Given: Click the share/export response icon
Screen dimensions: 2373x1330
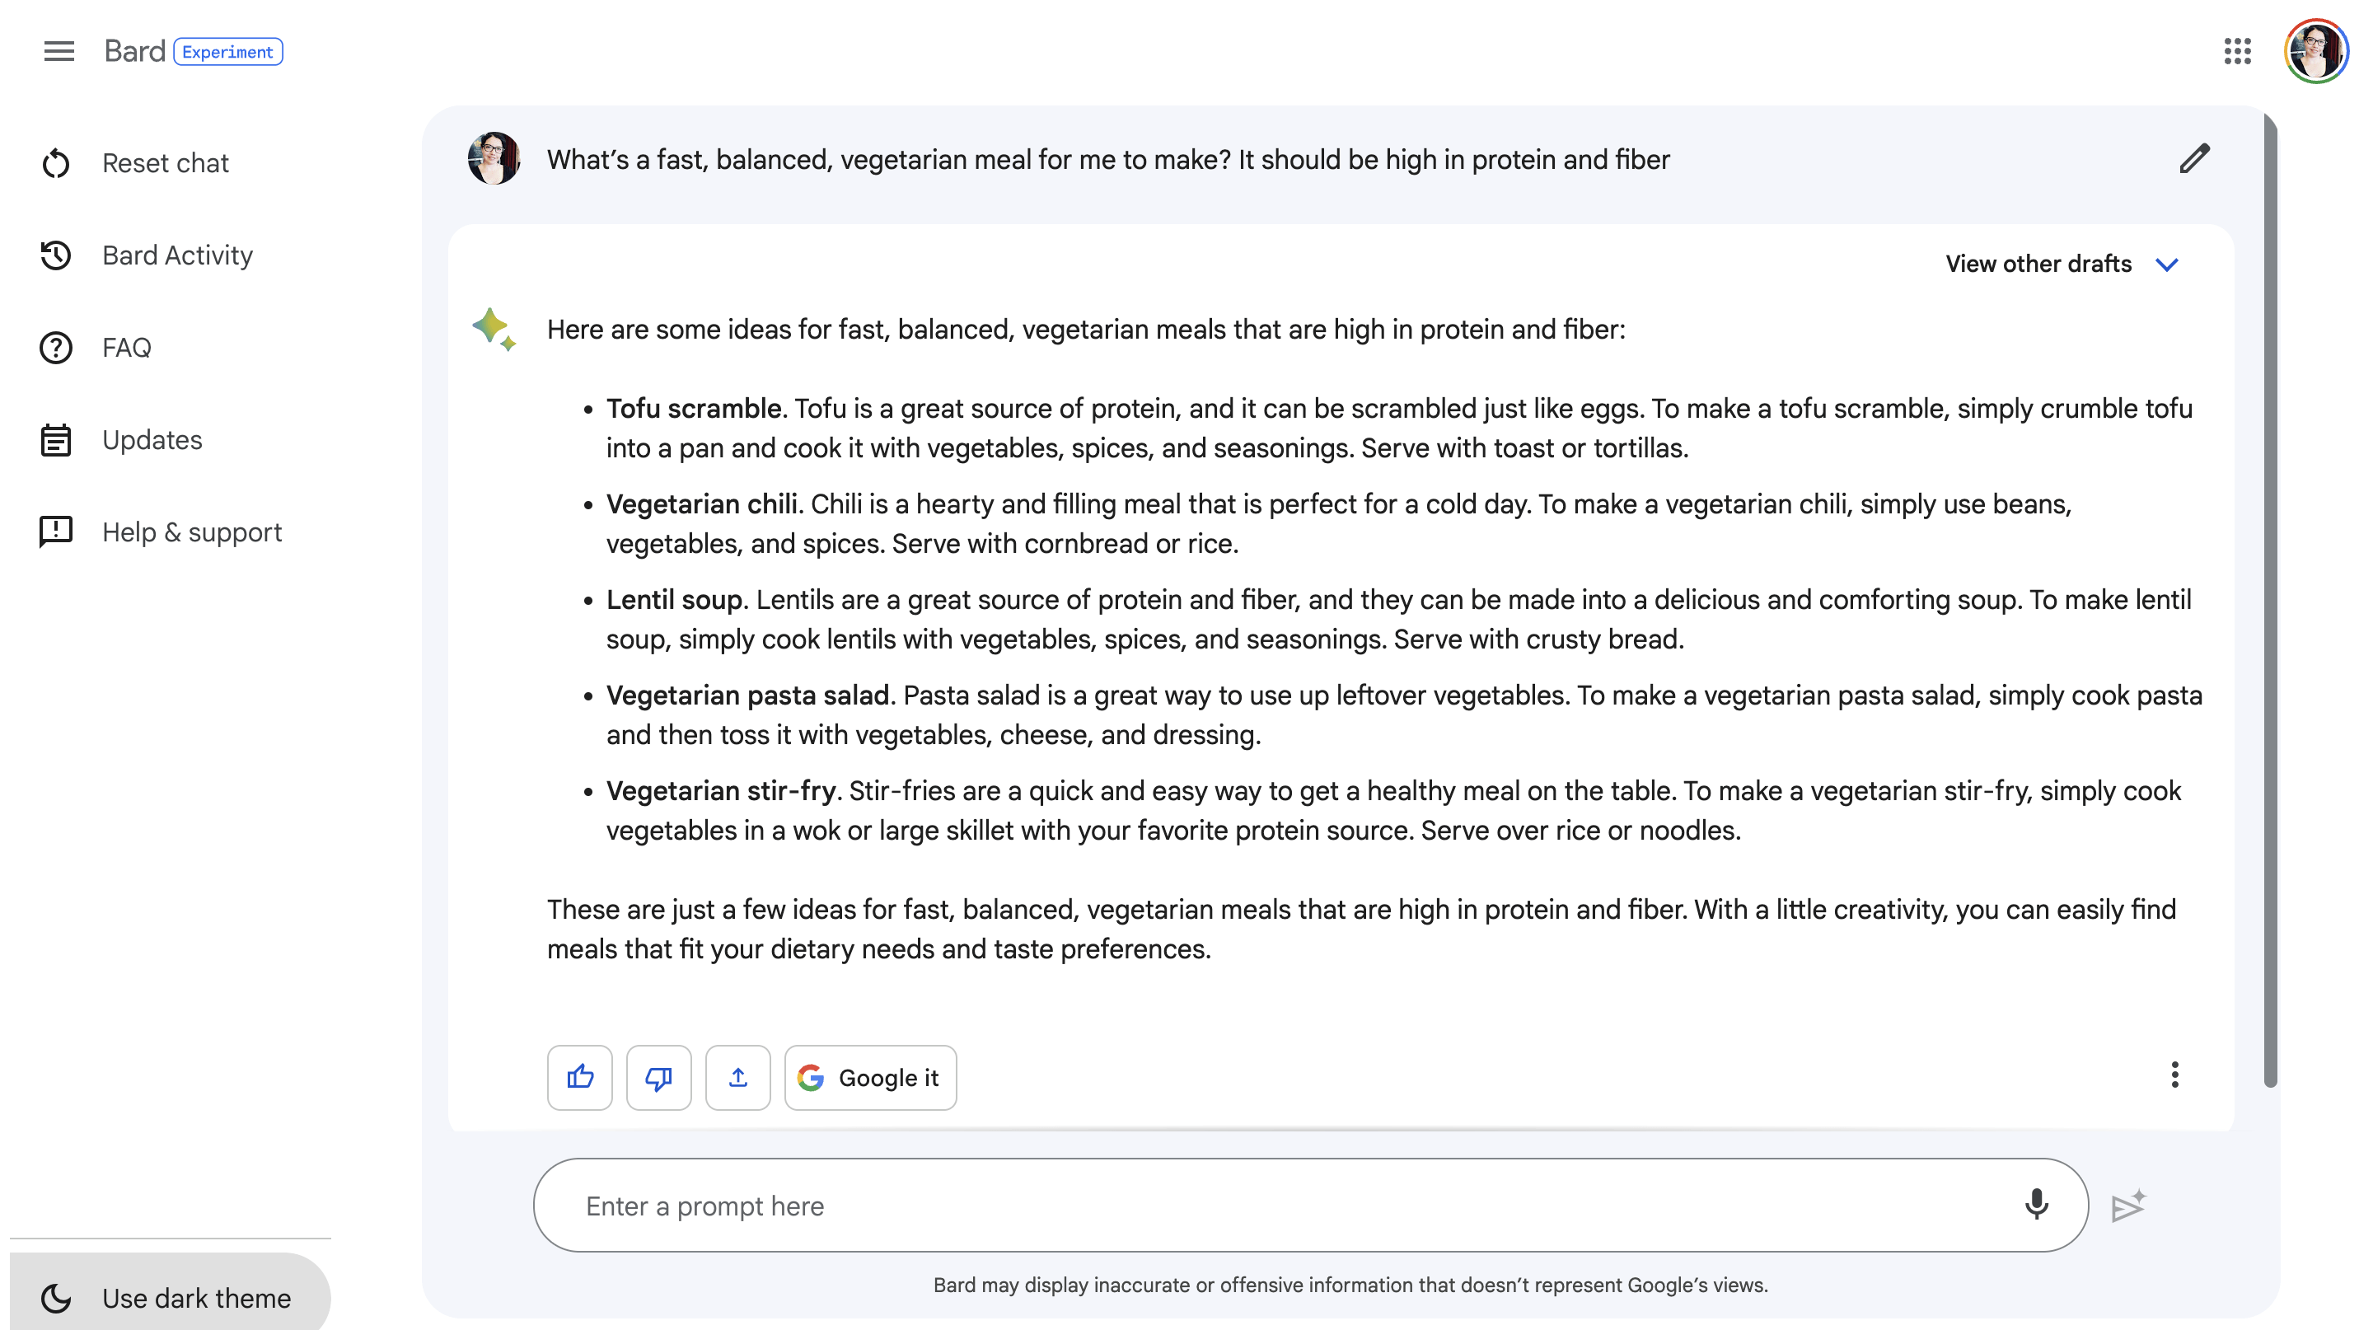Looking at the screenshot, I should pos(738,1077).
